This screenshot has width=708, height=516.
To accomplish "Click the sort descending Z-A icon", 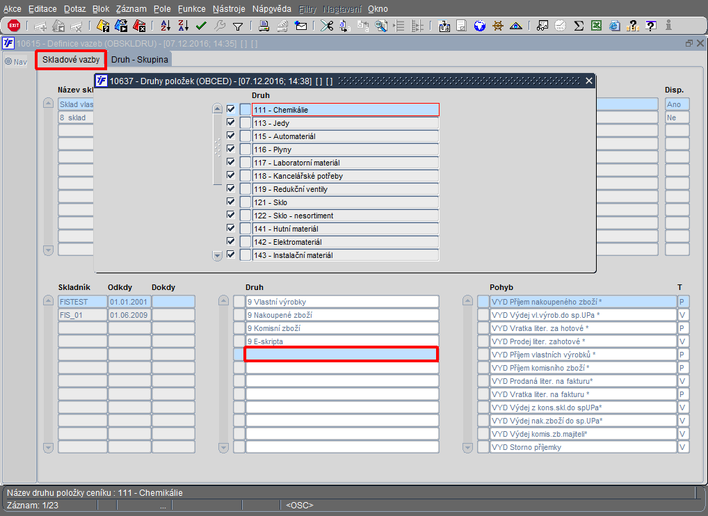I will point(183,26).
